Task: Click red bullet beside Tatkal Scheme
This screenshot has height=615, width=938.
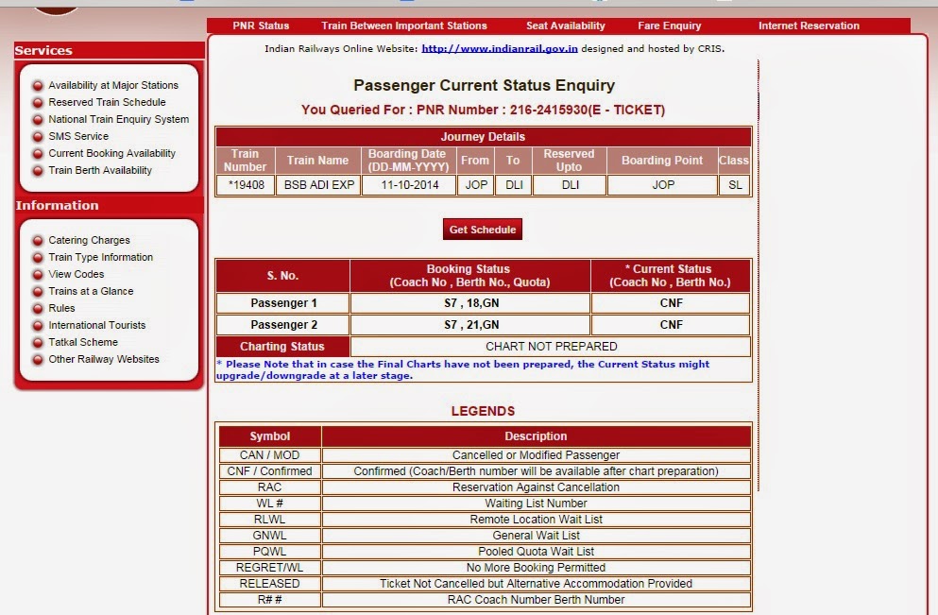Action: 38,342
